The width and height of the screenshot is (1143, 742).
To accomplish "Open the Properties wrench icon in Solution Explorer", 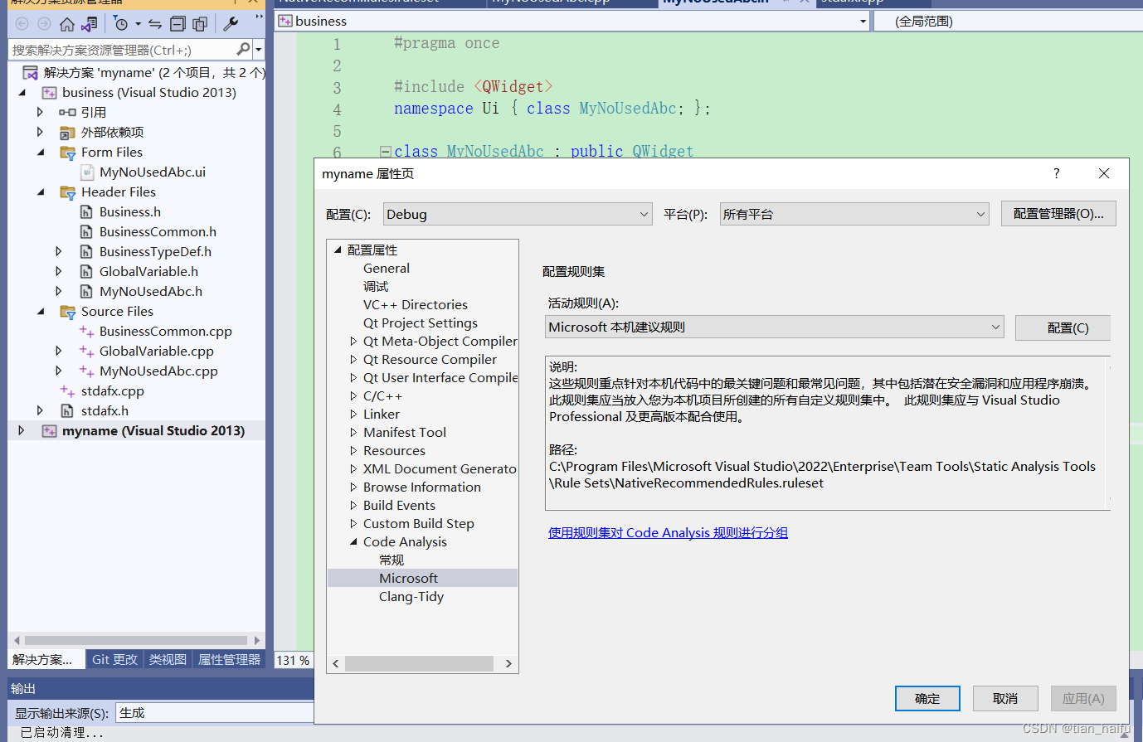I will point(230,23).
